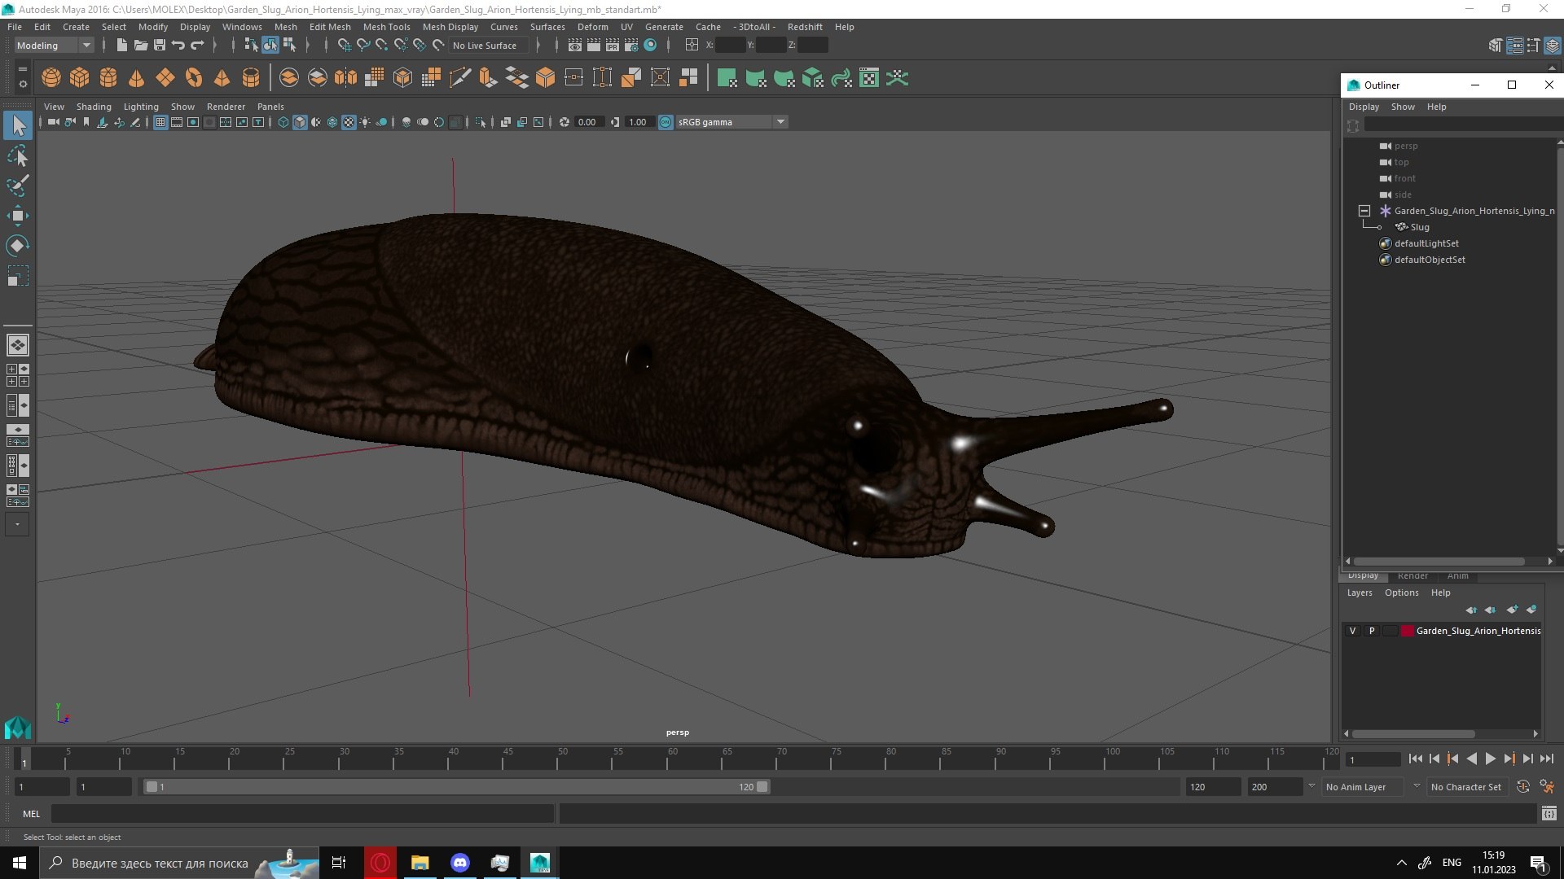Image resolution: width=1564 pixels, height=879 pixels.
Task: Pick the Paint Selection tool
Action: point(18,186)
